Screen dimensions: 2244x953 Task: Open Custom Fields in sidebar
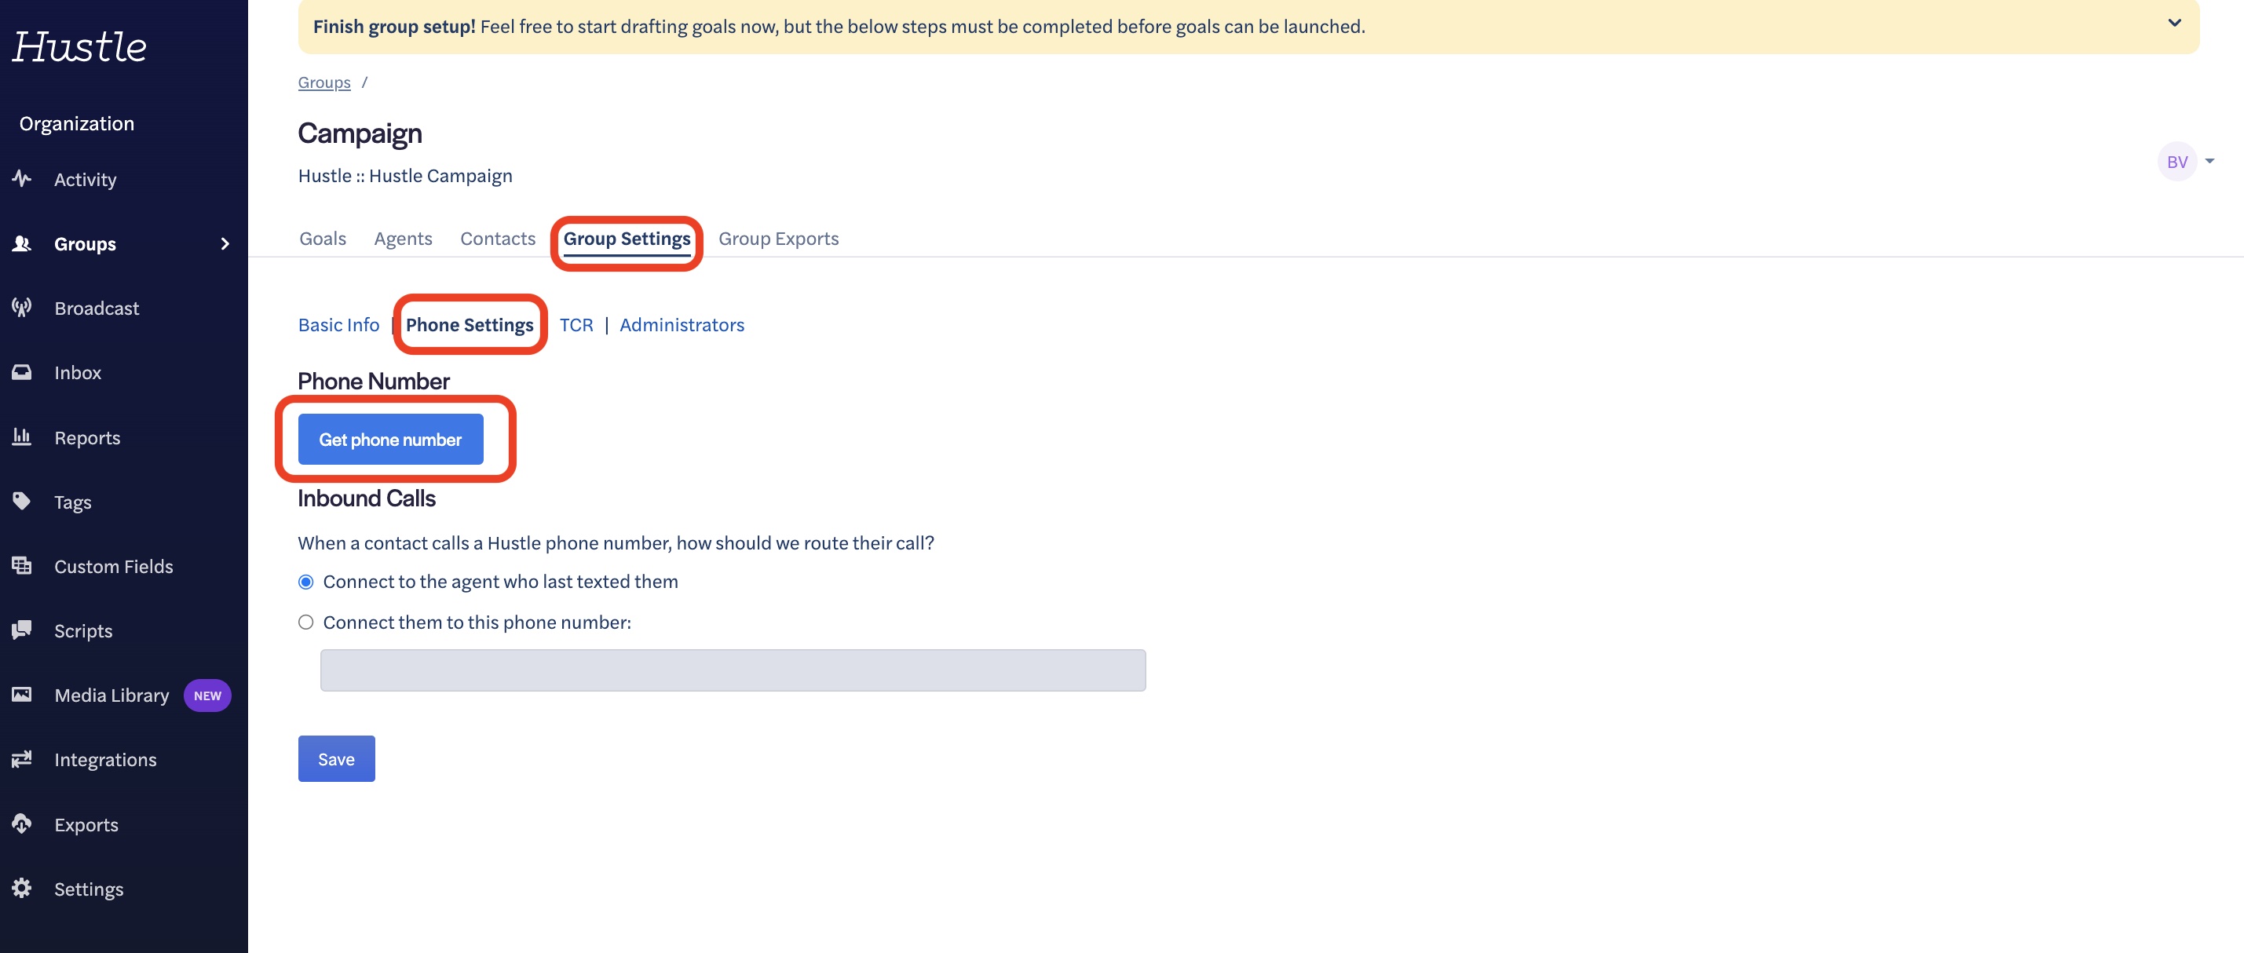tap(112, 566)
